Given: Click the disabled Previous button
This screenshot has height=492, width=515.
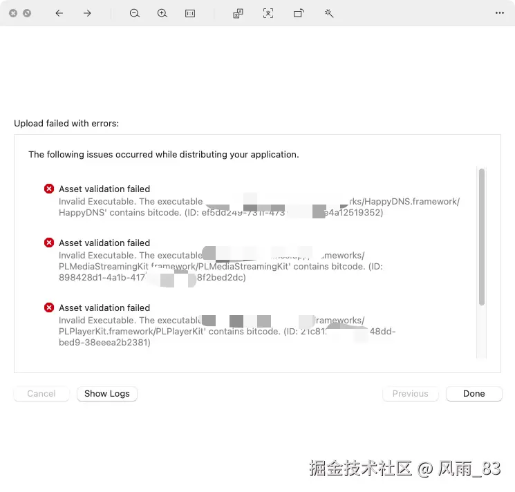Looking at the screenshot, I should [410, 394].
